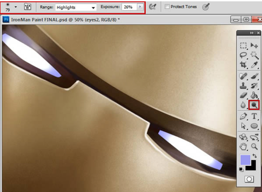Reset default foreground and background colors
262x192 pixels.
[241, 169]
